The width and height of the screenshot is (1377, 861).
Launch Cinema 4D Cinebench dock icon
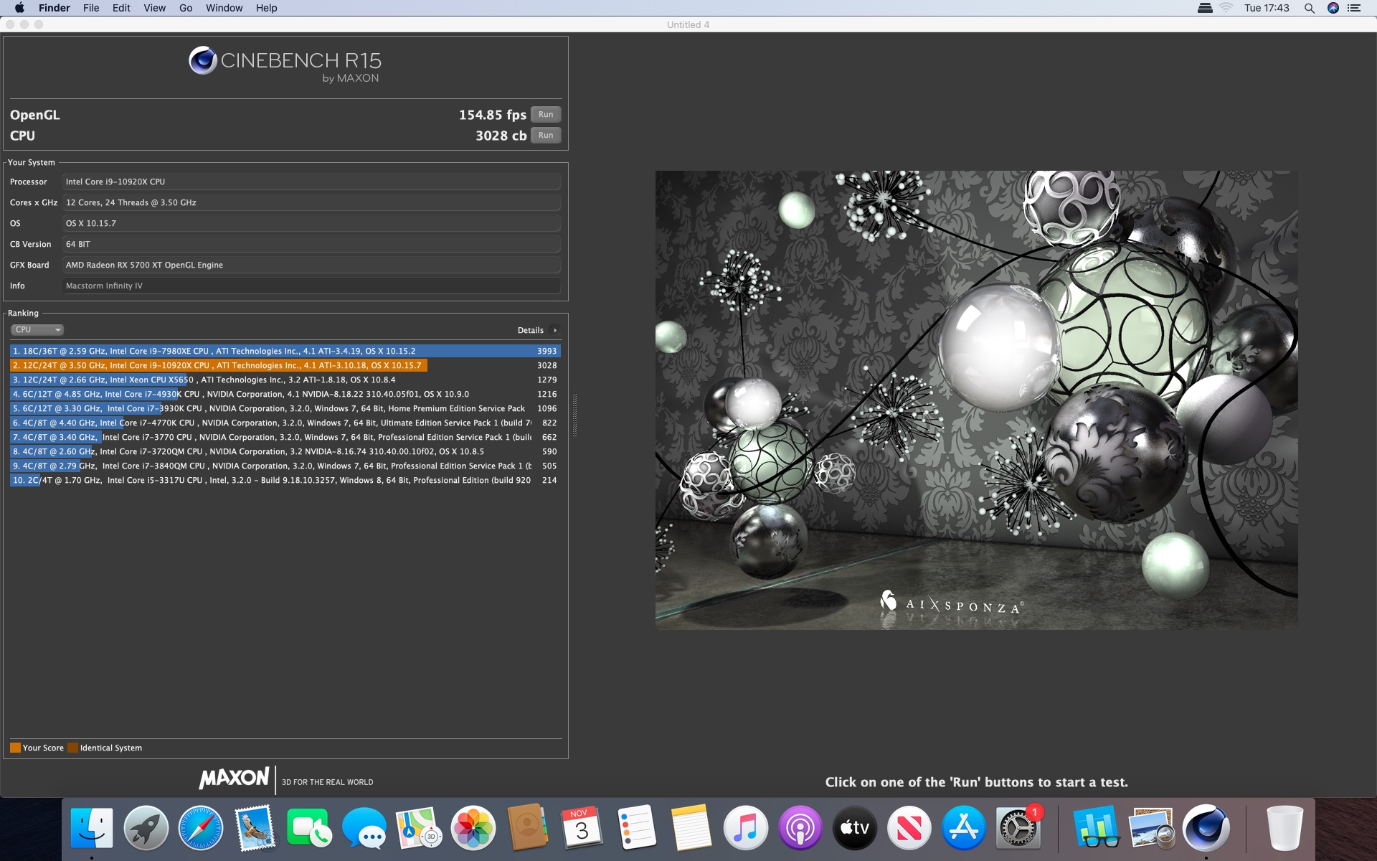tap(1206, 828)
